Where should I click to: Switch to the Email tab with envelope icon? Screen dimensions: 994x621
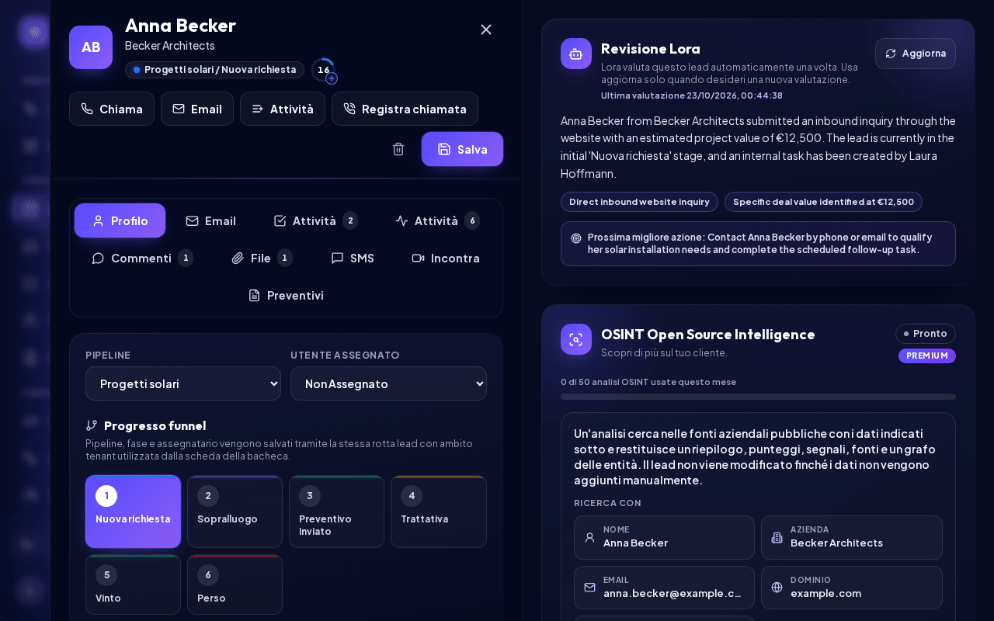click(210, 220)
